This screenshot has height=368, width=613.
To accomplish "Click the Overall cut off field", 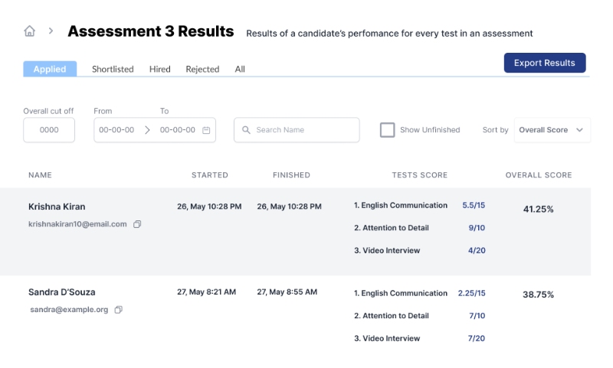I will point(49,130).
